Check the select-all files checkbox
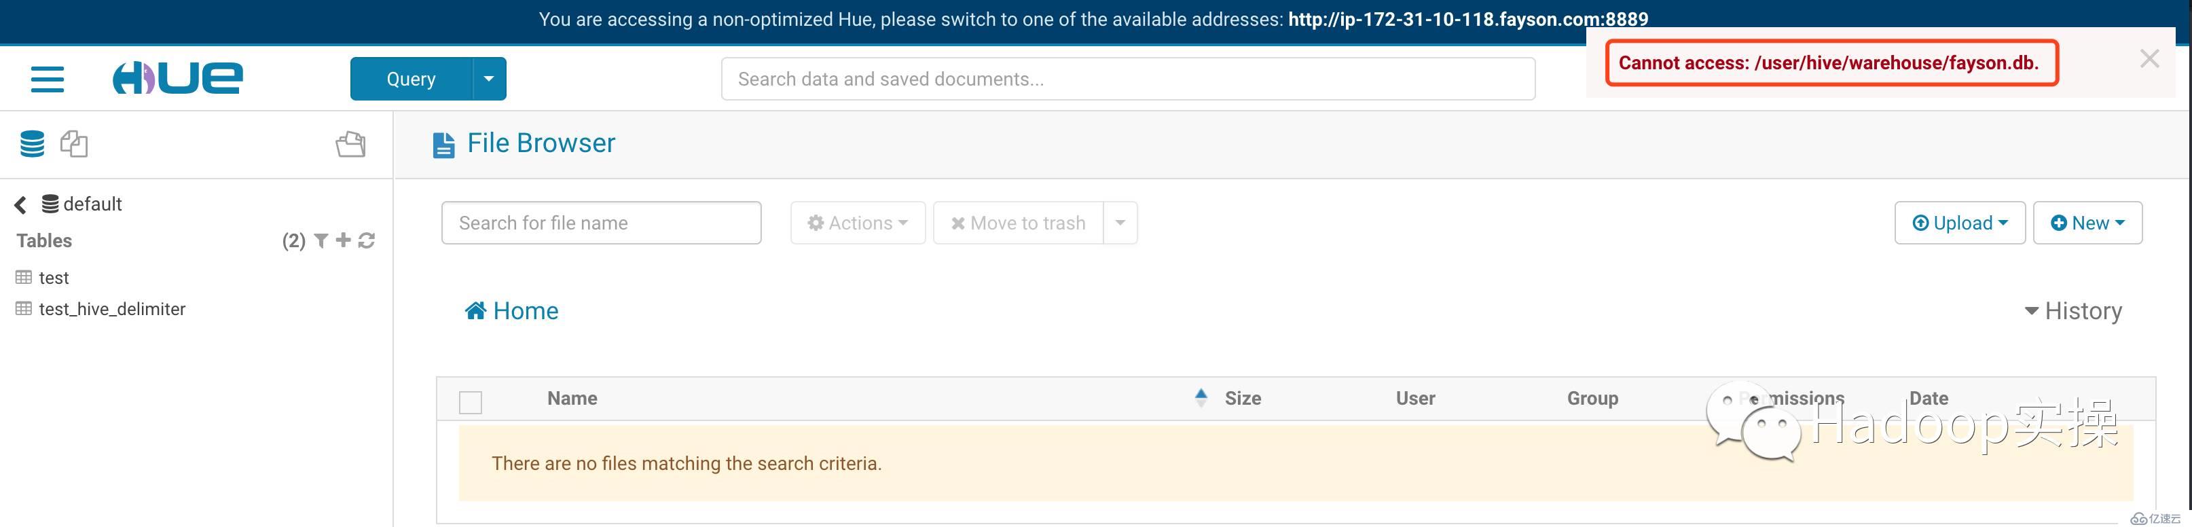Screen dimensions: 2192x527 pyautogui.click(x=471, y=402)
